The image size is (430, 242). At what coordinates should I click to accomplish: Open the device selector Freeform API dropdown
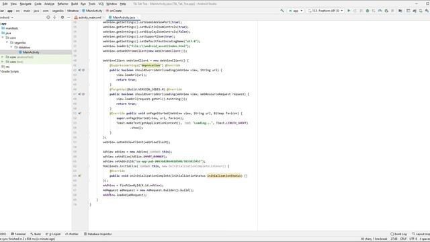[325, 11]
